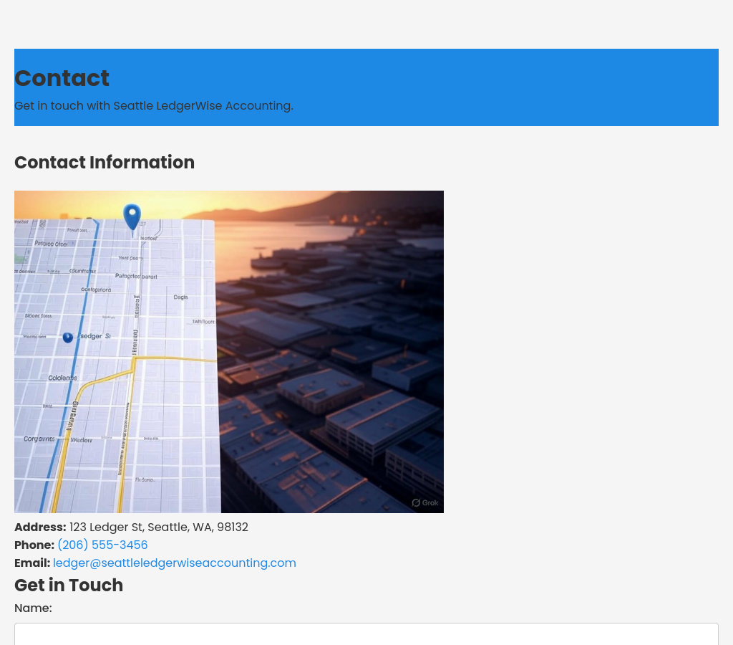Viewport: 733px width, 645px height.
Task: Click the 'Get in touch with Seattle LedgerWise' subtitle
Action: click(x=153, y=106)
